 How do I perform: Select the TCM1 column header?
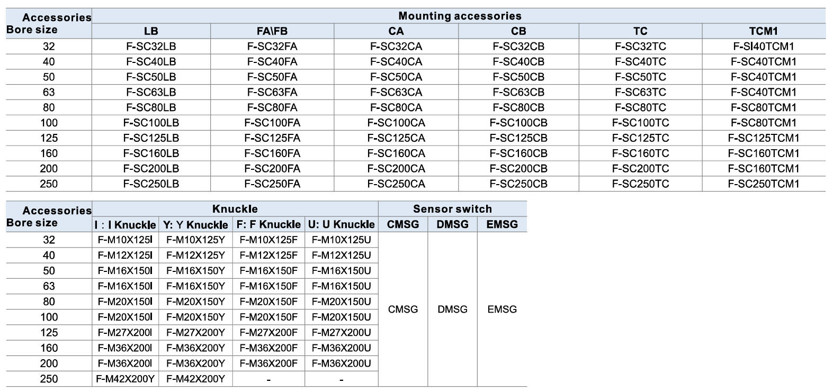[x=764, y=31]
